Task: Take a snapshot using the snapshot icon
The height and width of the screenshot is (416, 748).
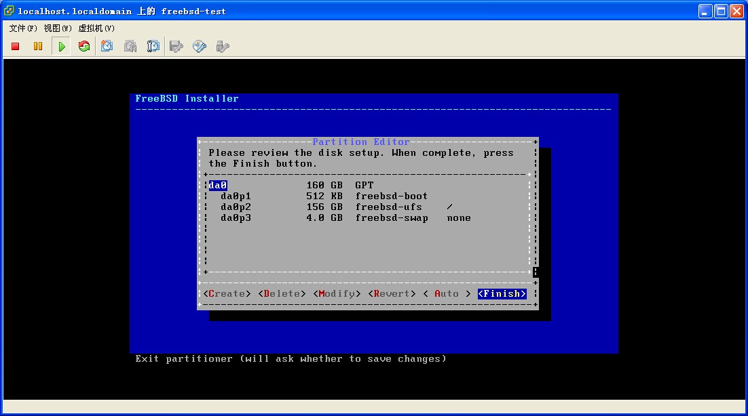Action: pos(107,47)
